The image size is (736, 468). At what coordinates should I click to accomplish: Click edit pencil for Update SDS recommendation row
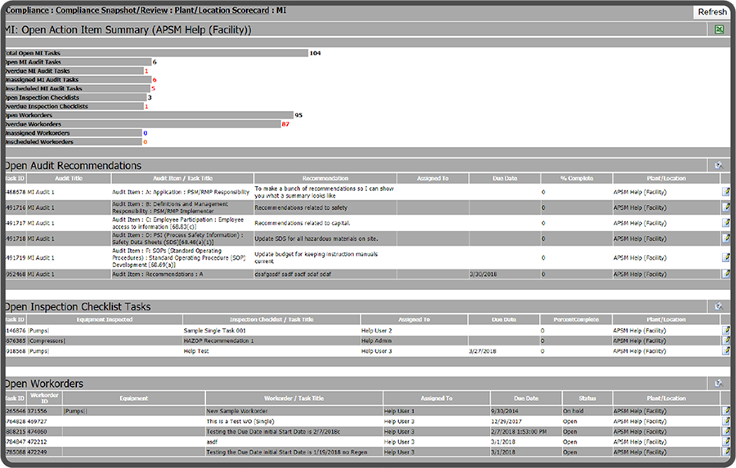pos(725,238)
